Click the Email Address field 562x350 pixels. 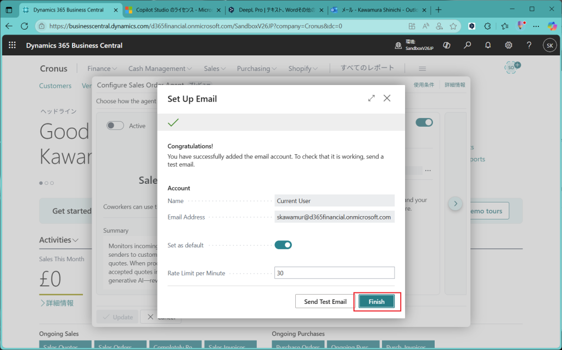pyautogui.click(x=334, y=217)
